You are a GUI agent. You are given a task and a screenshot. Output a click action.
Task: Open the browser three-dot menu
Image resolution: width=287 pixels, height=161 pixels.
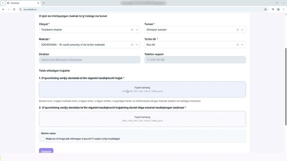283,9
